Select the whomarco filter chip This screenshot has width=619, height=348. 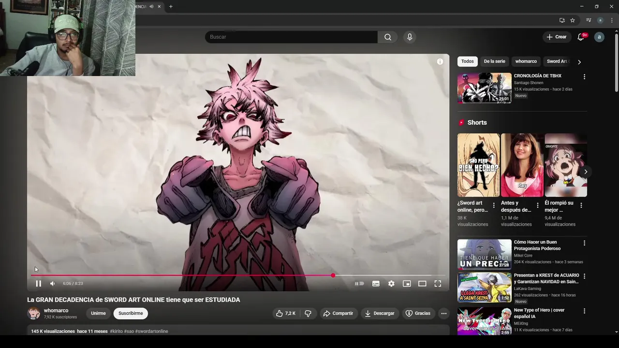coord(526,61)
